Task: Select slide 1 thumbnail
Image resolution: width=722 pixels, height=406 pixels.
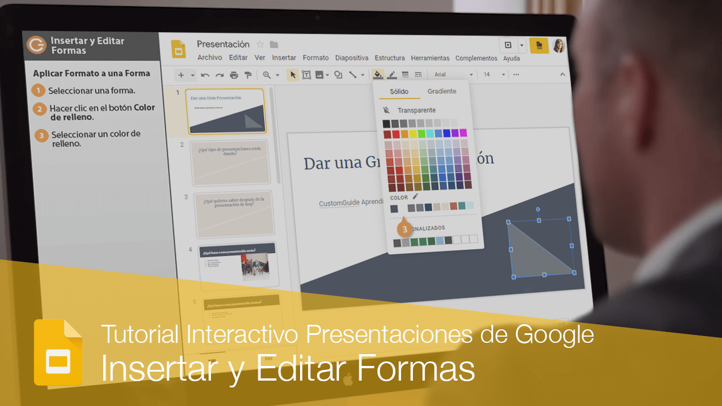Action: [x=226, y=111]
